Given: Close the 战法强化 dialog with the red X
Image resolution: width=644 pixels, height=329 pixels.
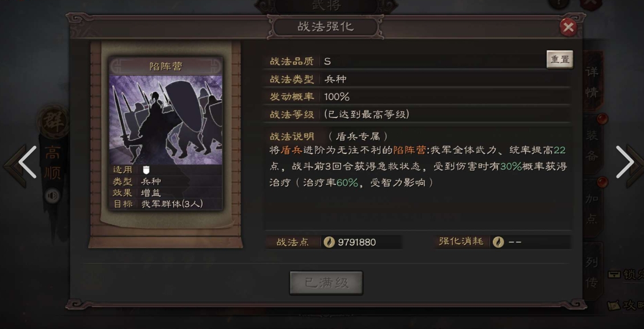Looking at the screenshot, I should click(x=568, y=27).
